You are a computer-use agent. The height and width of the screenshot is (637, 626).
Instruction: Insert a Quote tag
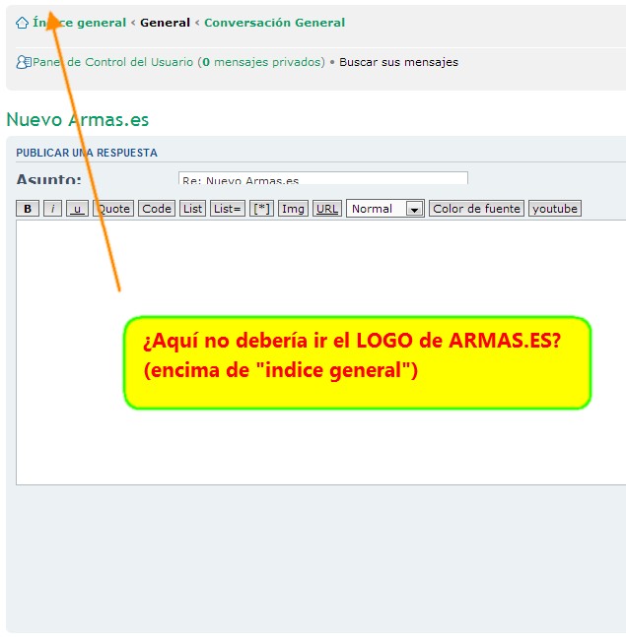(113, 209)
